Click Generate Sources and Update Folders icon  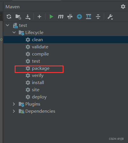(x=18, y=17)
